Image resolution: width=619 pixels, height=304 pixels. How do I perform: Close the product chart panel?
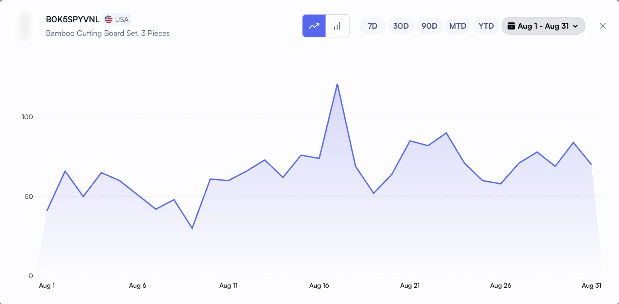tap(603, 26)
